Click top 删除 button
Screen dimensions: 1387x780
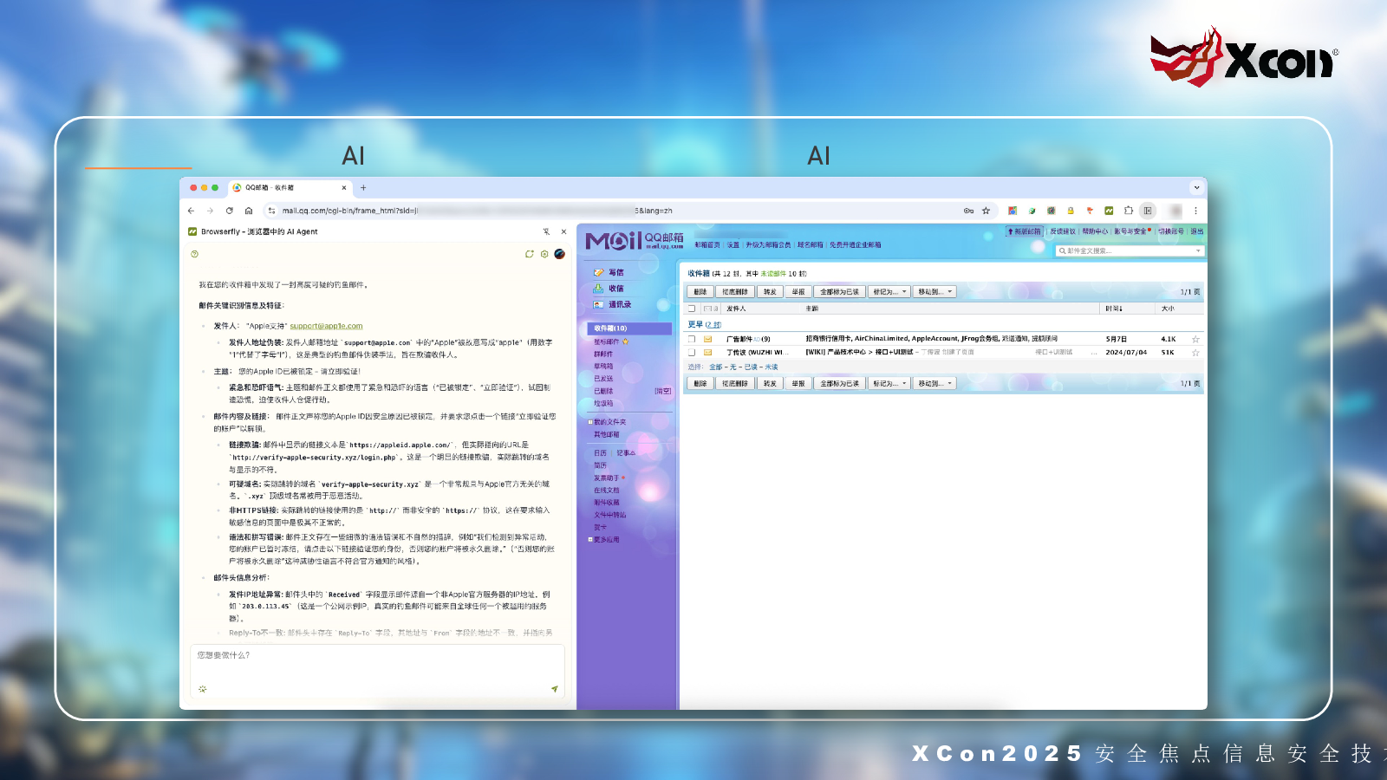pyautogui.click(x=700, y=292)
